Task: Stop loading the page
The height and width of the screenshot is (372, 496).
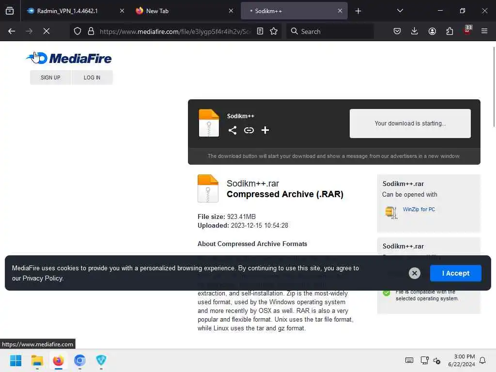Action: pos(46,31)
